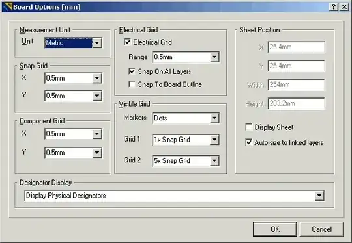352x243 pixels.
Task: Click the Cancel button
Action: point(321,229)
